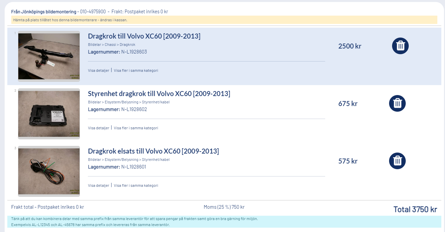Show details for item N-L1928601
This screenshot has width=445, height=232.
click(x=99, y=185)
